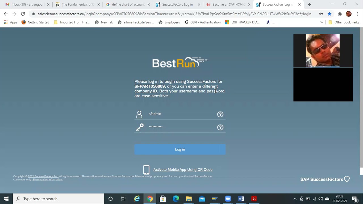
Task: Click the Windows taskbar search box
Action: click(x=59, y=199)
